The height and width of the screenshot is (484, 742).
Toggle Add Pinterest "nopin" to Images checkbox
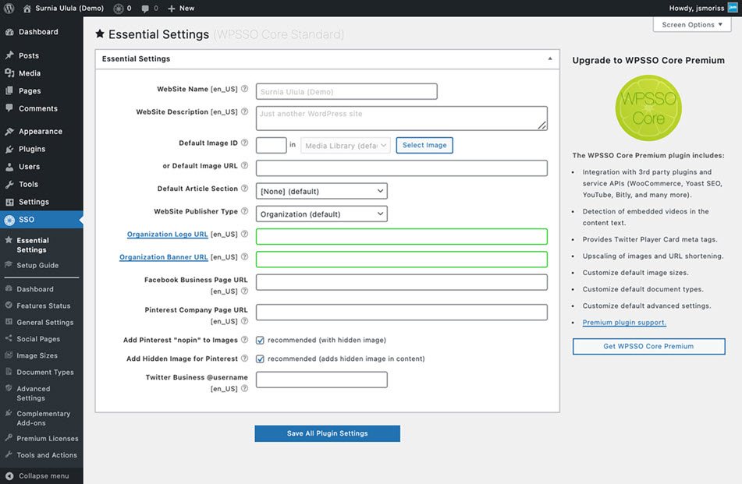point(260,340)
